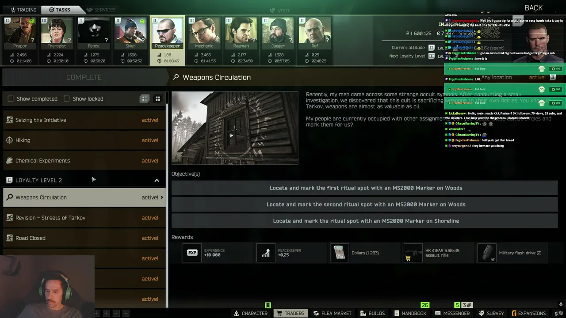Select the Revision – Streets of Tarkov task

coord(84,218)
